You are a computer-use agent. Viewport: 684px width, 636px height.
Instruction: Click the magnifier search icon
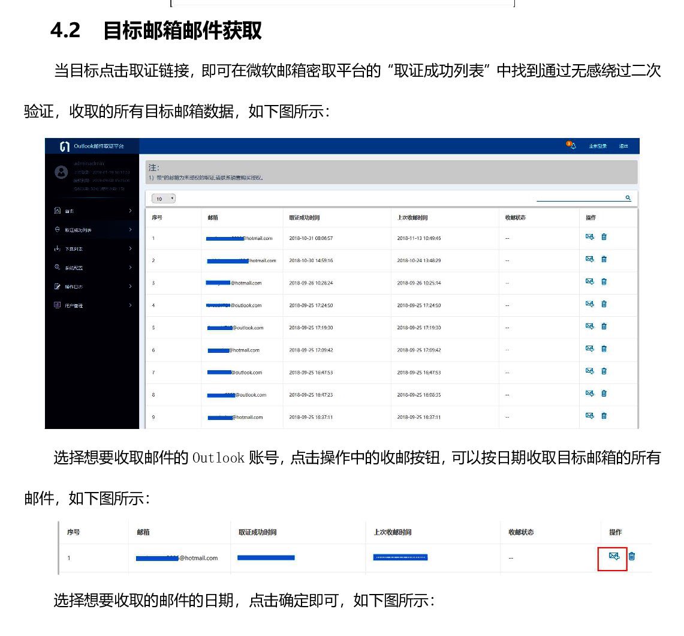(x=628, y=198)
